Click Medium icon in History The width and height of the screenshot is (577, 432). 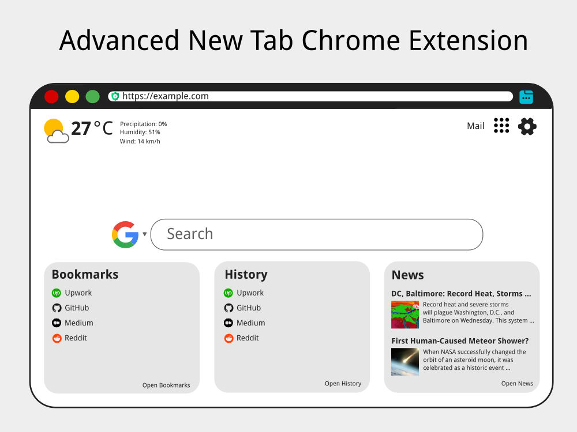pyautogui.click(x=228, y=323)
